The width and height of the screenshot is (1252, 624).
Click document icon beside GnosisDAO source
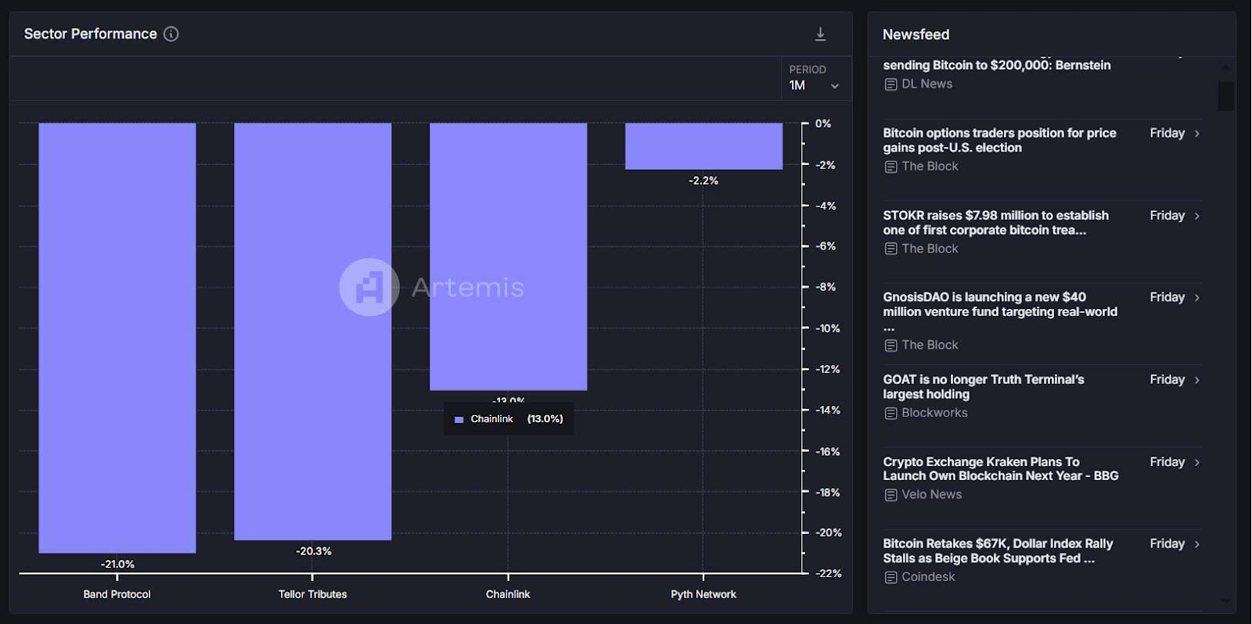pos(890,346)
